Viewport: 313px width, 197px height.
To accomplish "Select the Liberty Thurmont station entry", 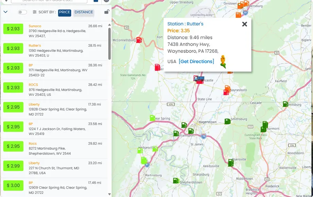I will click(55, 168).
